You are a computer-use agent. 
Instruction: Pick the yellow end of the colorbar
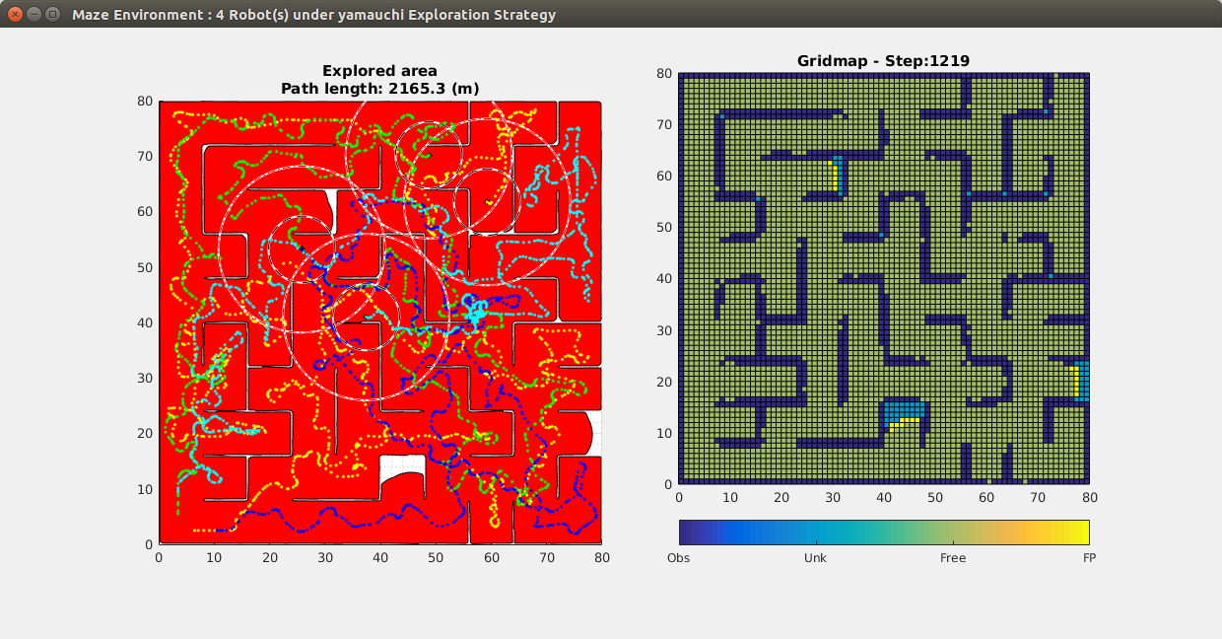coord(1082,532)
